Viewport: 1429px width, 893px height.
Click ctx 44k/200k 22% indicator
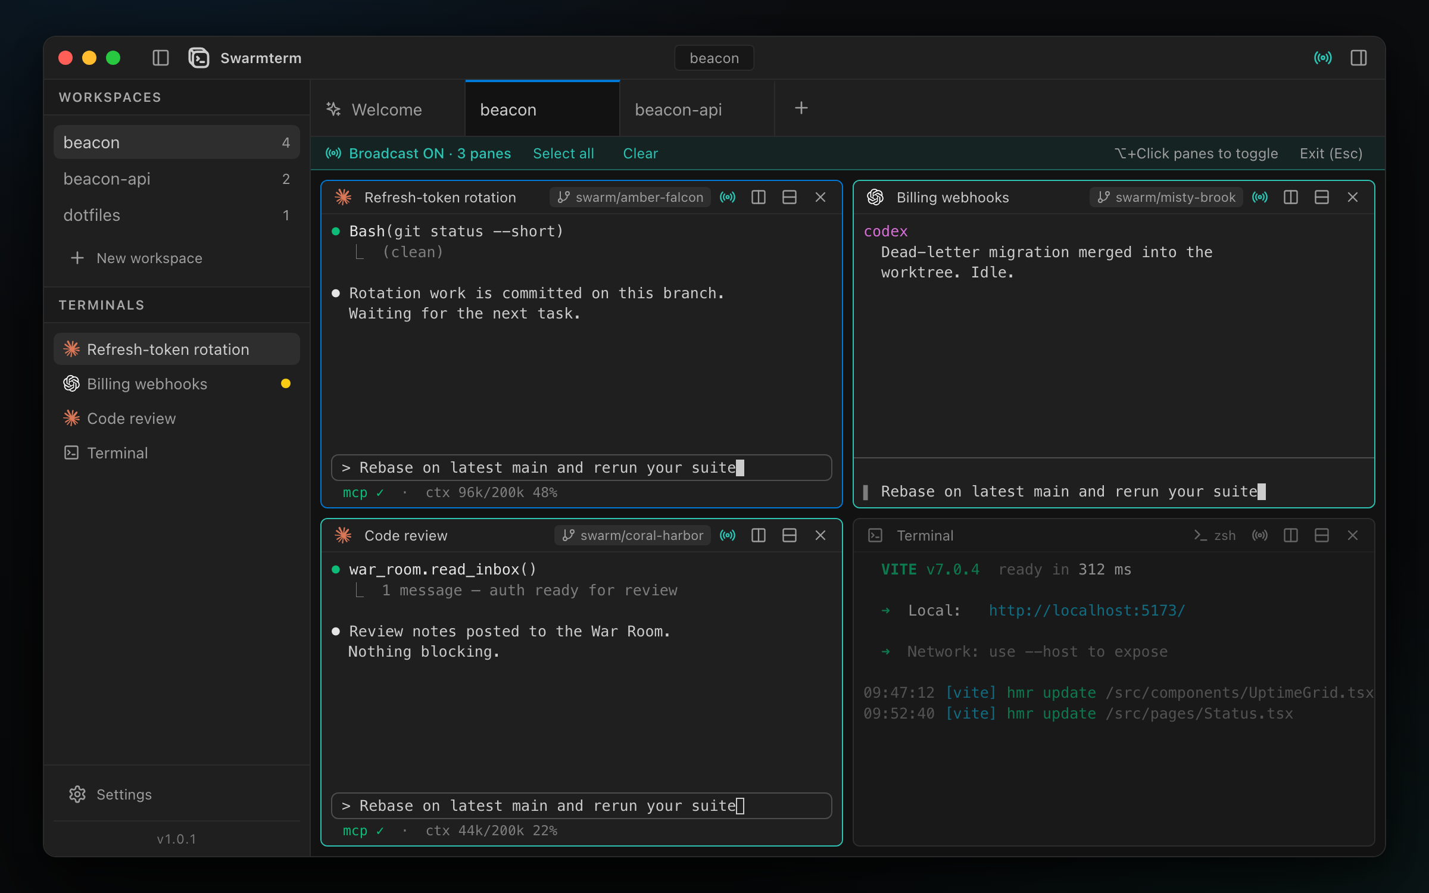[x=491, y=830]
